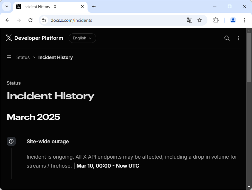The width and height of the screenshot is (252, 190).
Task: Click the X logo in Developer Platform header
Action: [x=9, y=38]
